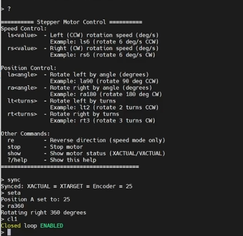Click the 'rt<turns>' command entry
Image resolution: width=243 pixels, height=236 pixels.
click(22, 114)
